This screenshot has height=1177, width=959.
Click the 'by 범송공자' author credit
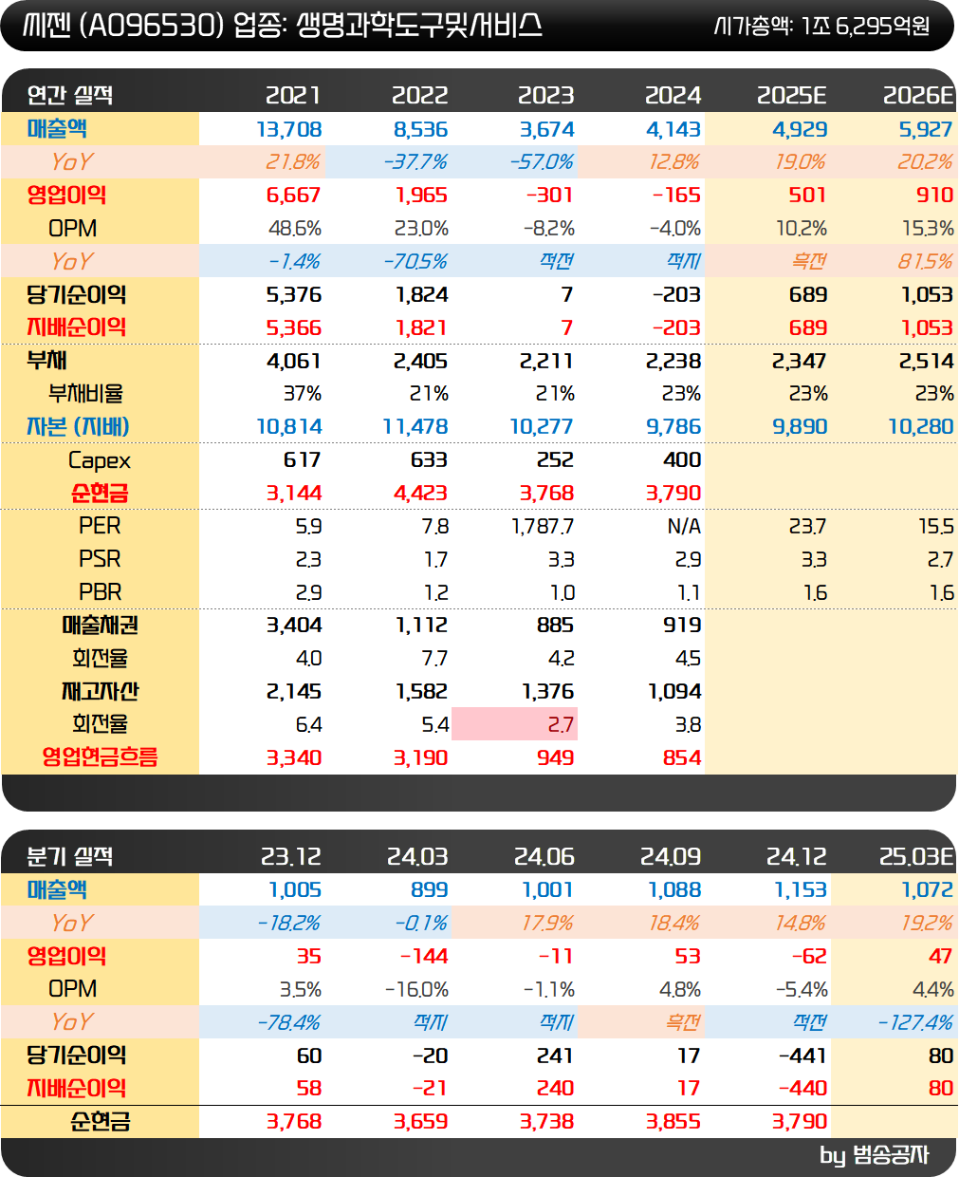coord(875,1155)
